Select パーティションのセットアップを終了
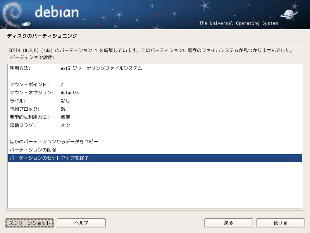The height and width of the screenshot is (233, 310). click(155, 158)
